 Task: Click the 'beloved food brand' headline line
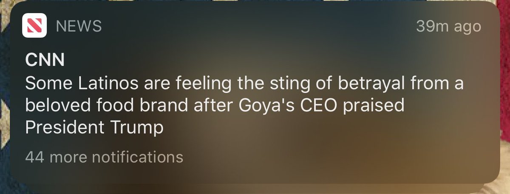[x=214, y=105]
